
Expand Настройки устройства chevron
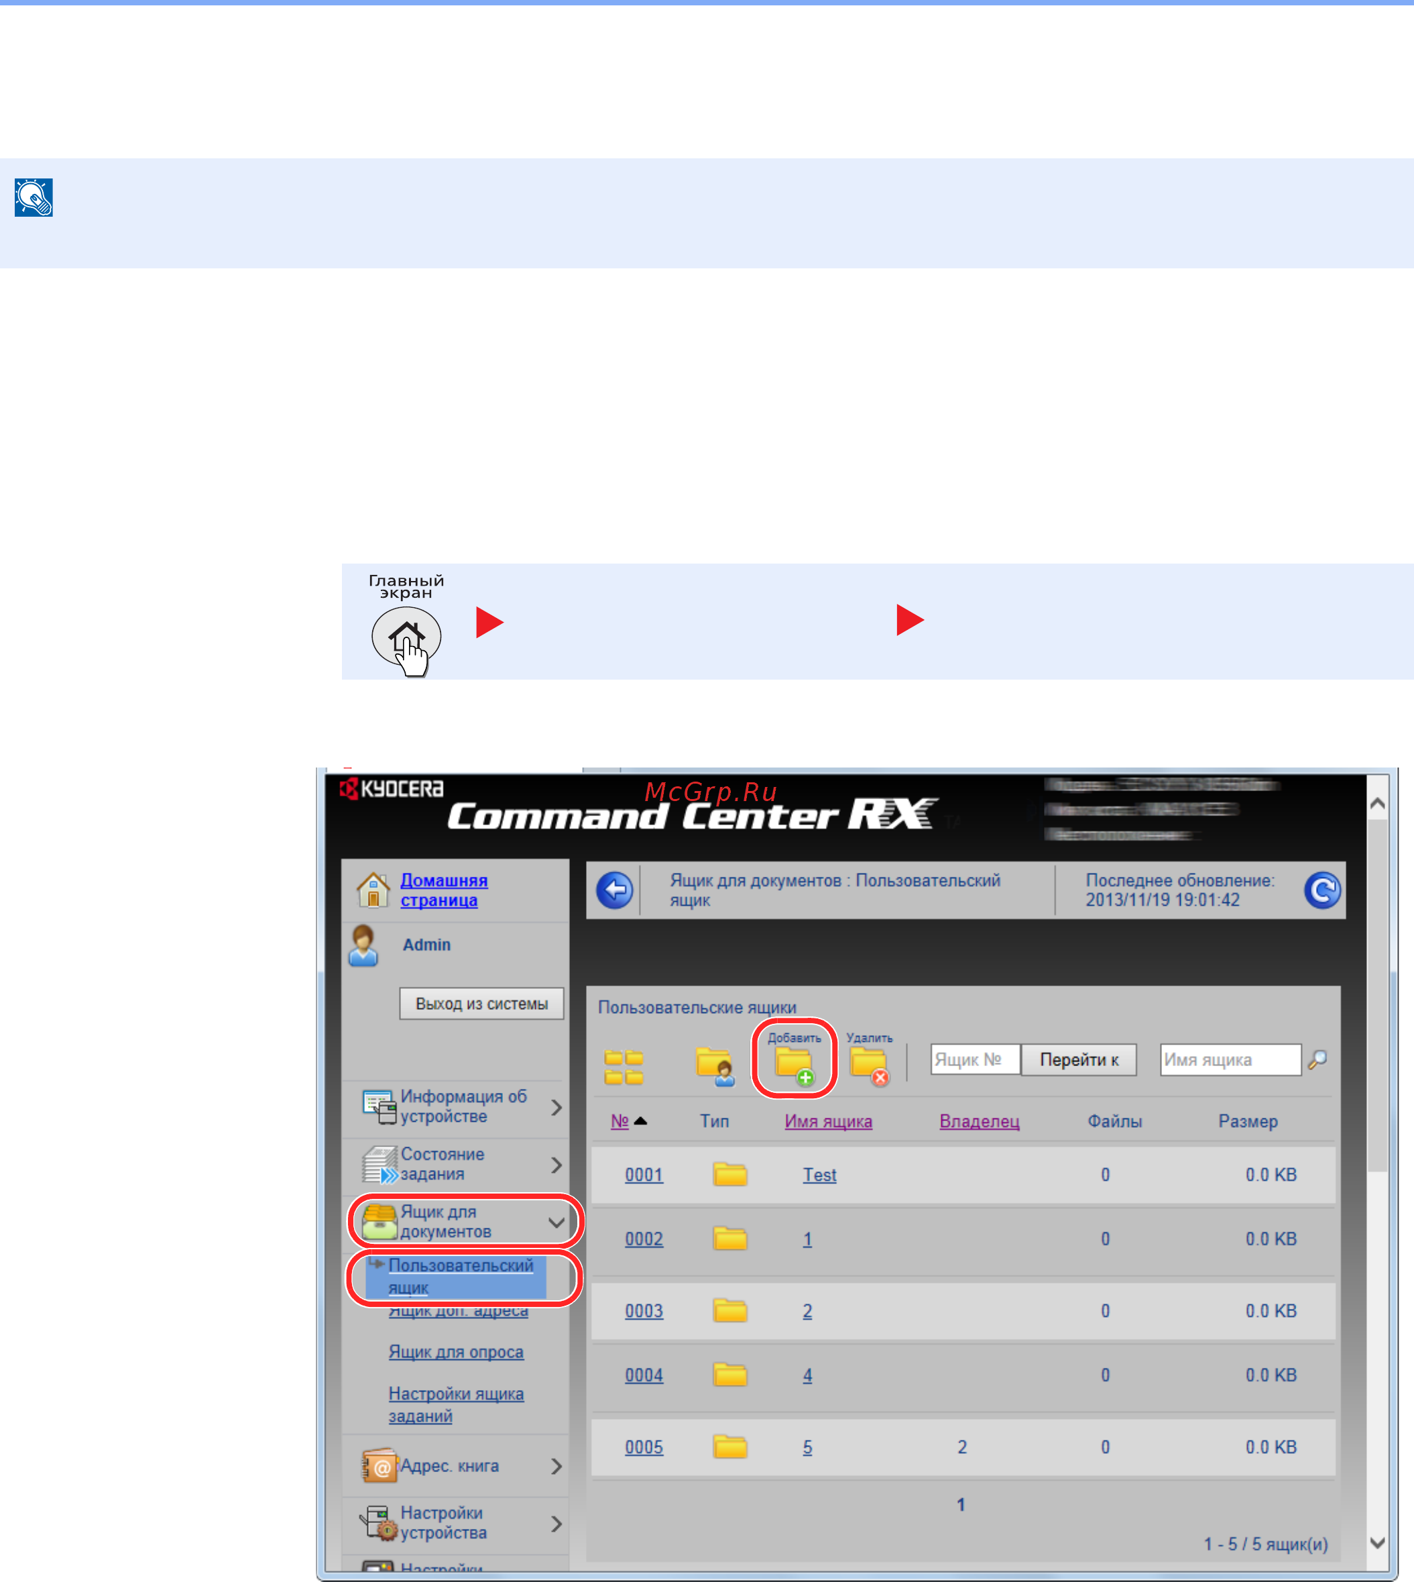556,1524
